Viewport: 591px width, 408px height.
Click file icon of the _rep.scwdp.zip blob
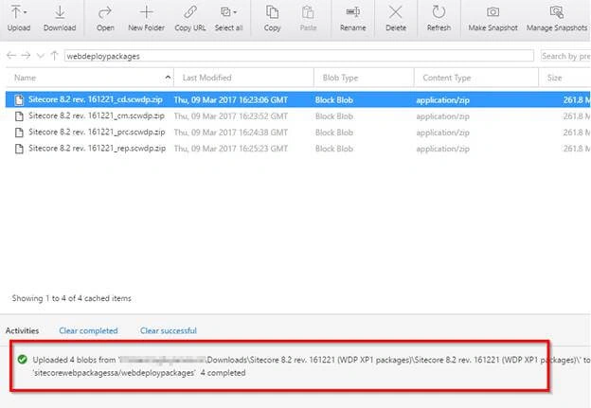19,149
